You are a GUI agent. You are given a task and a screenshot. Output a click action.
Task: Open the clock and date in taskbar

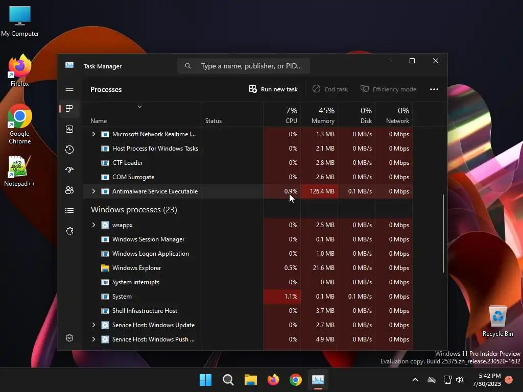click(487, 380)
